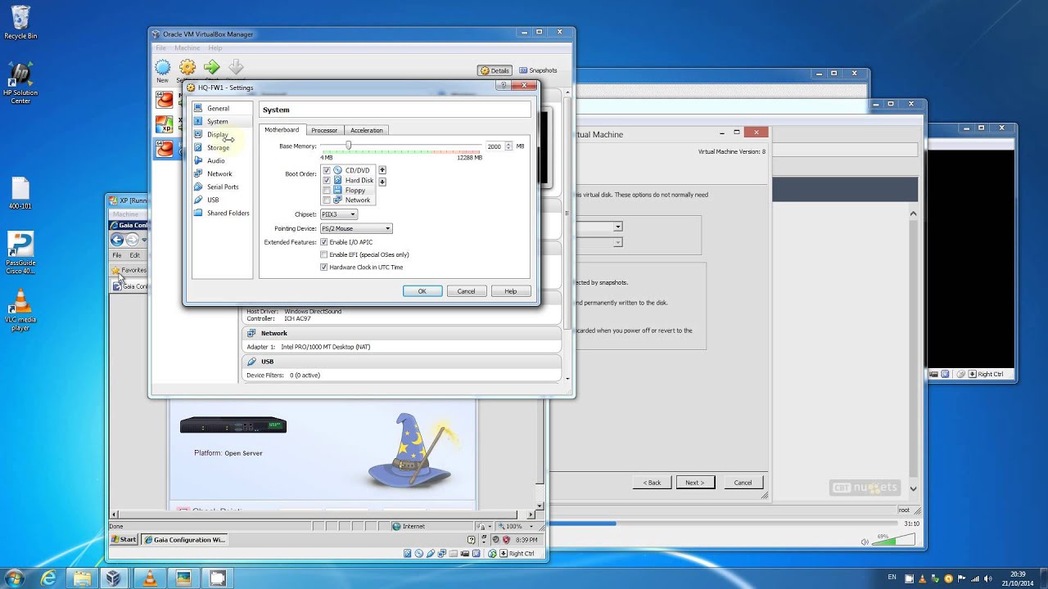Click the XP Start button in VM window
1048x589 pixels.
124,540
